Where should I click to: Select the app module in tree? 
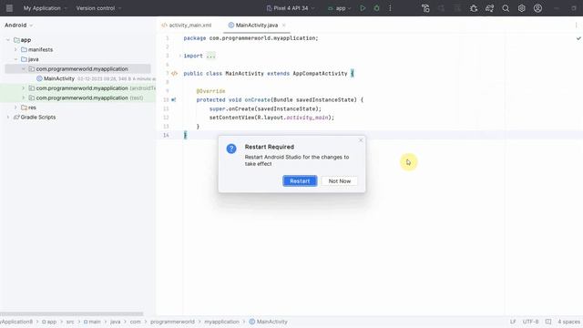22,40
